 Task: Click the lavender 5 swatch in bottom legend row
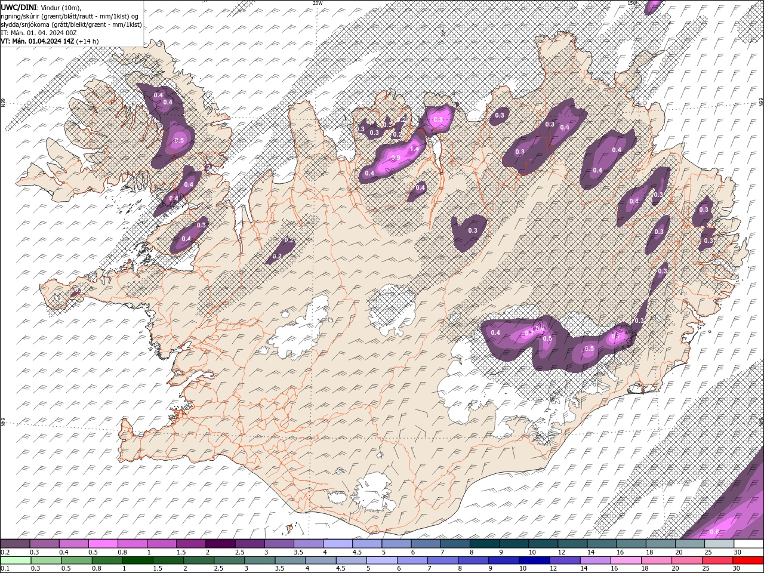382,560
